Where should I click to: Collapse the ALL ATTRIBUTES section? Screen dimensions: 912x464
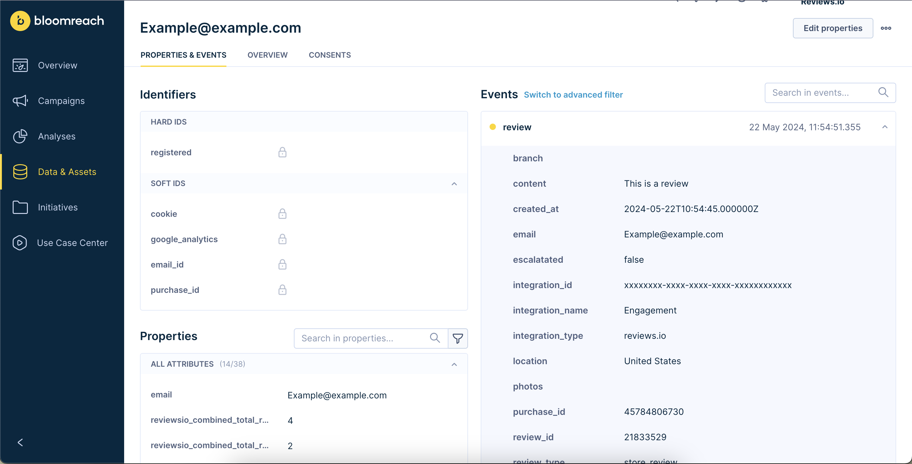tap(454, 364)
